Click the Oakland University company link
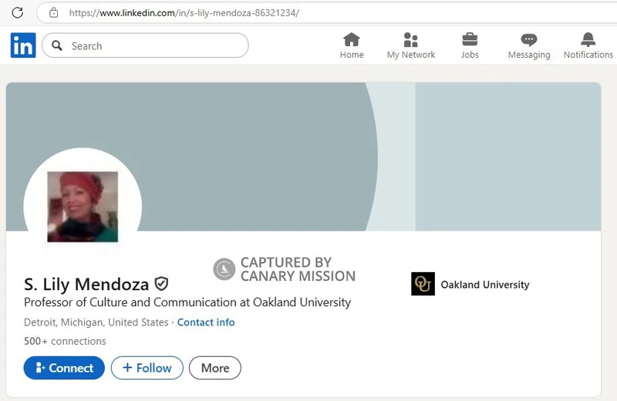617x401 pixels. click(x=484, y=285)
